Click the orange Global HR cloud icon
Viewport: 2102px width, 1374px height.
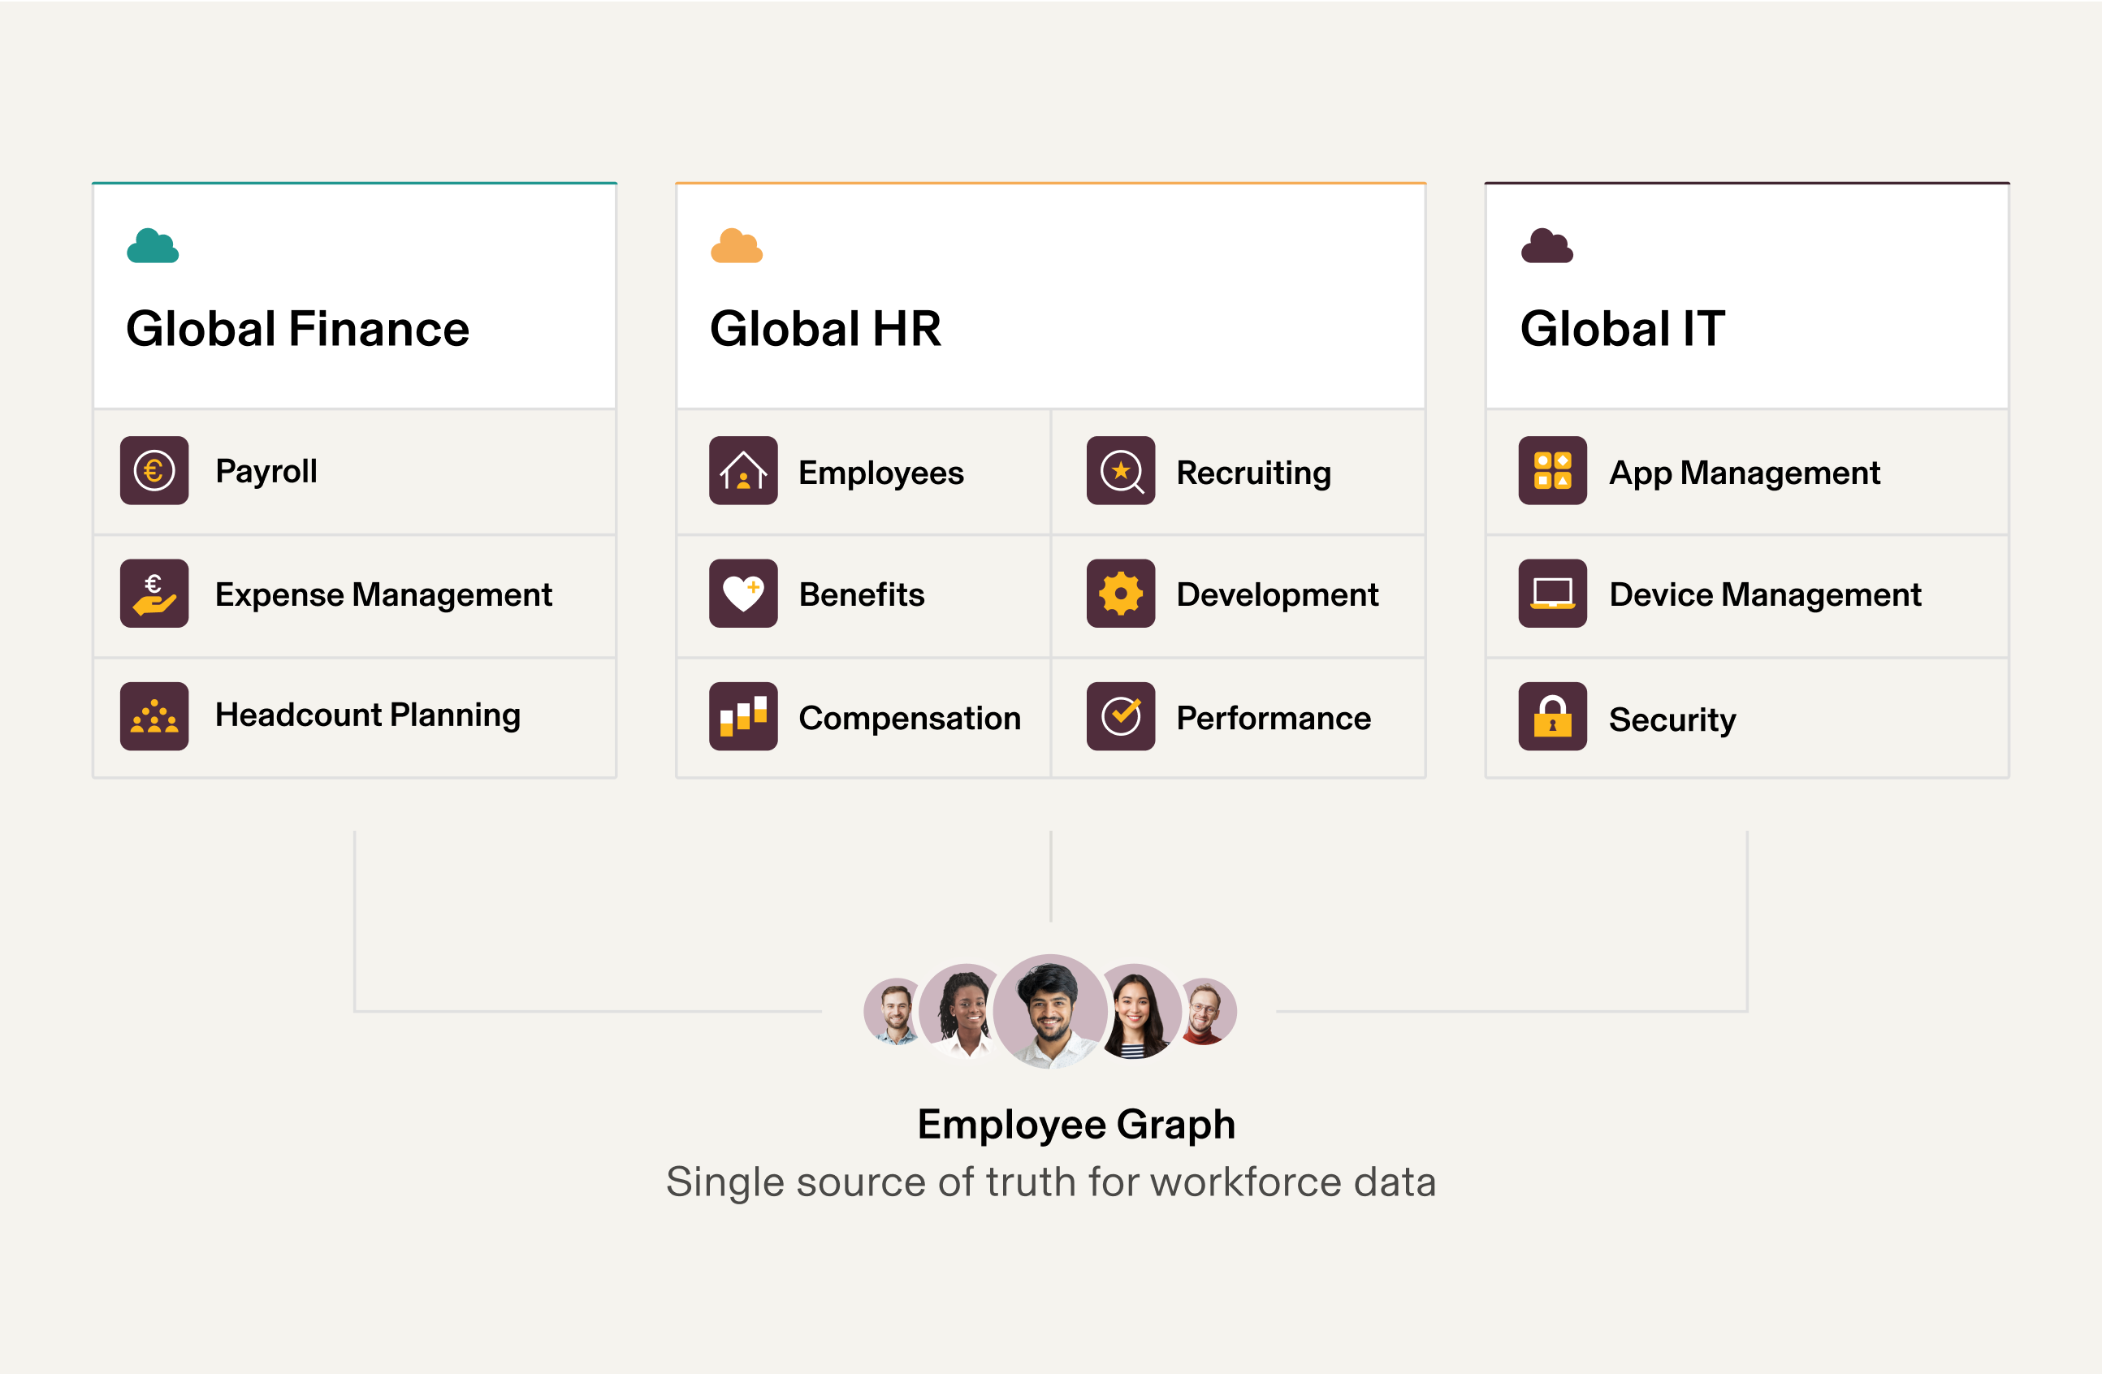pos(737,246)
